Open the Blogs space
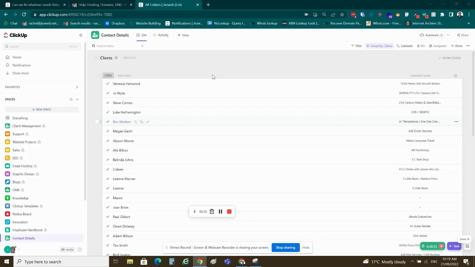 coord(16,182)
